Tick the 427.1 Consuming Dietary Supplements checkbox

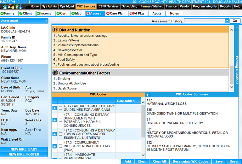60,120
